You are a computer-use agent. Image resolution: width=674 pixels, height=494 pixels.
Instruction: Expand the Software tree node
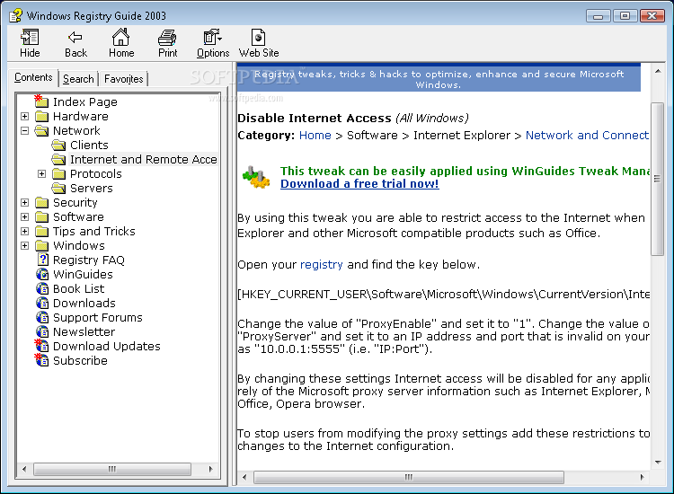pos(25,217)
